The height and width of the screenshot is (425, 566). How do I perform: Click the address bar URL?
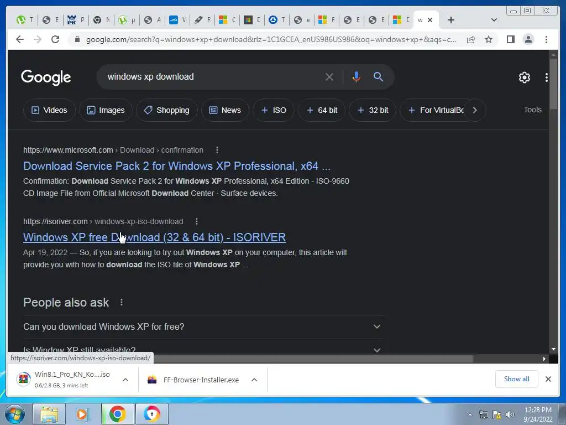point(271,39)
